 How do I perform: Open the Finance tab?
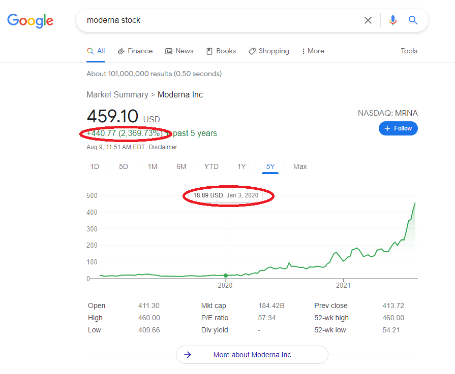tap(135, 51)
